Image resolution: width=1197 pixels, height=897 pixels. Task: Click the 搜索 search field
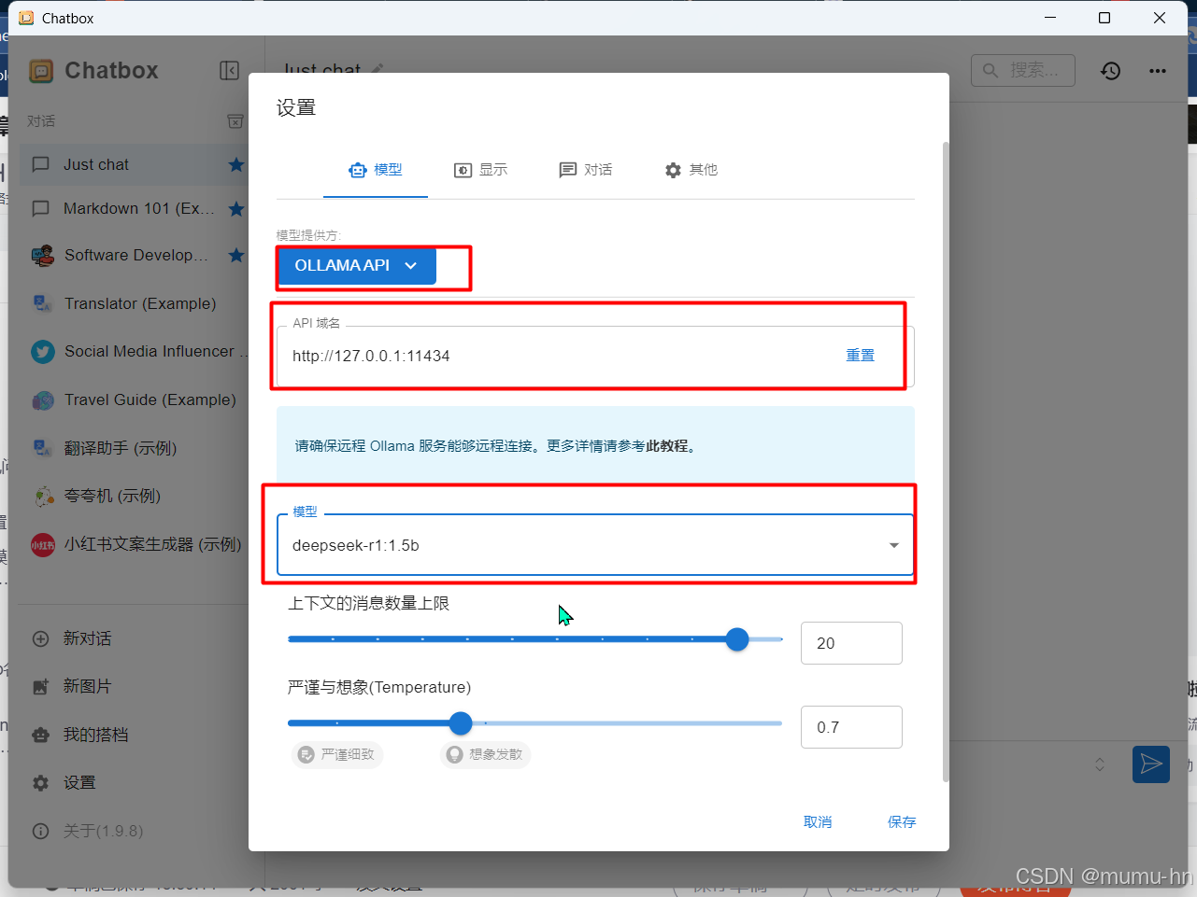click(1023, 70)
